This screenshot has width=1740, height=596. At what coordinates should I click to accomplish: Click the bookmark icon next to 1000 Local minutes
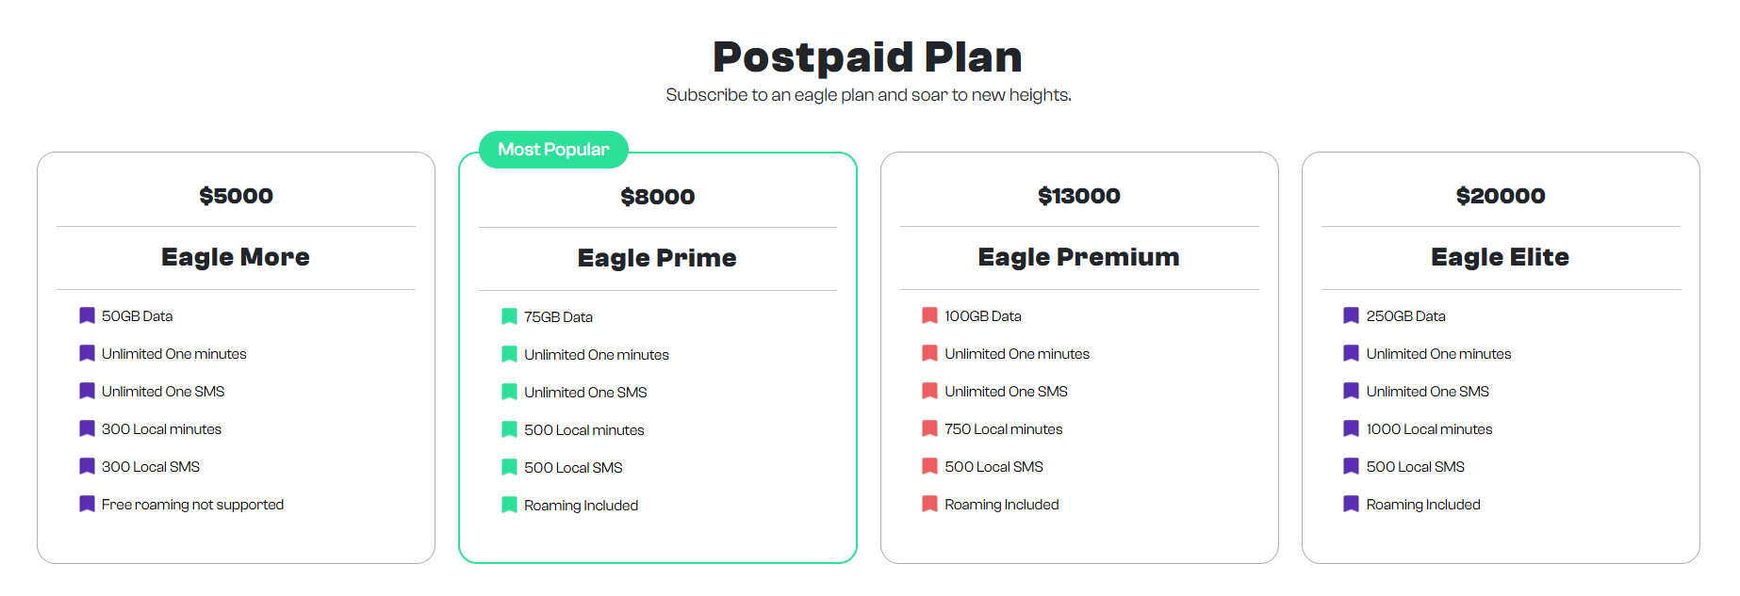(1351, 428)
